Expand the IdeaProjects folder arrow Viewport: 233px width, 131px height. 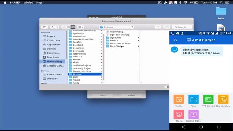(x=101, y=54)
